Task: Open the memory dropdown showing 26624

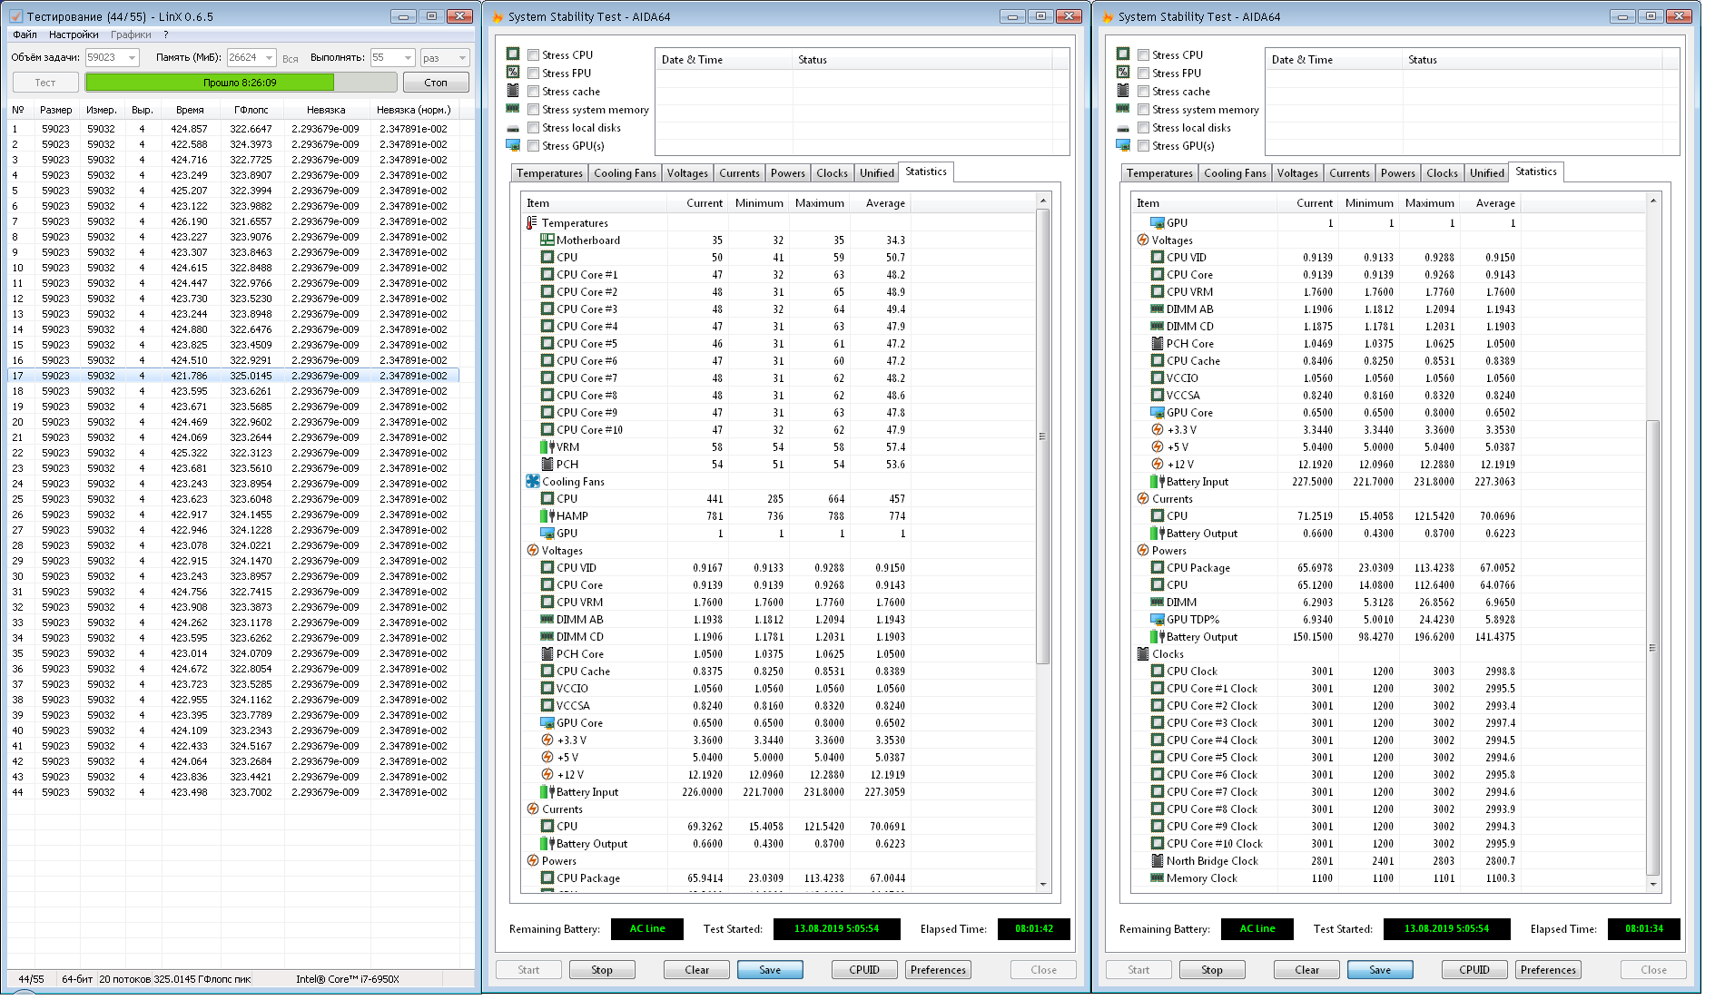Action: click(269, 58)
